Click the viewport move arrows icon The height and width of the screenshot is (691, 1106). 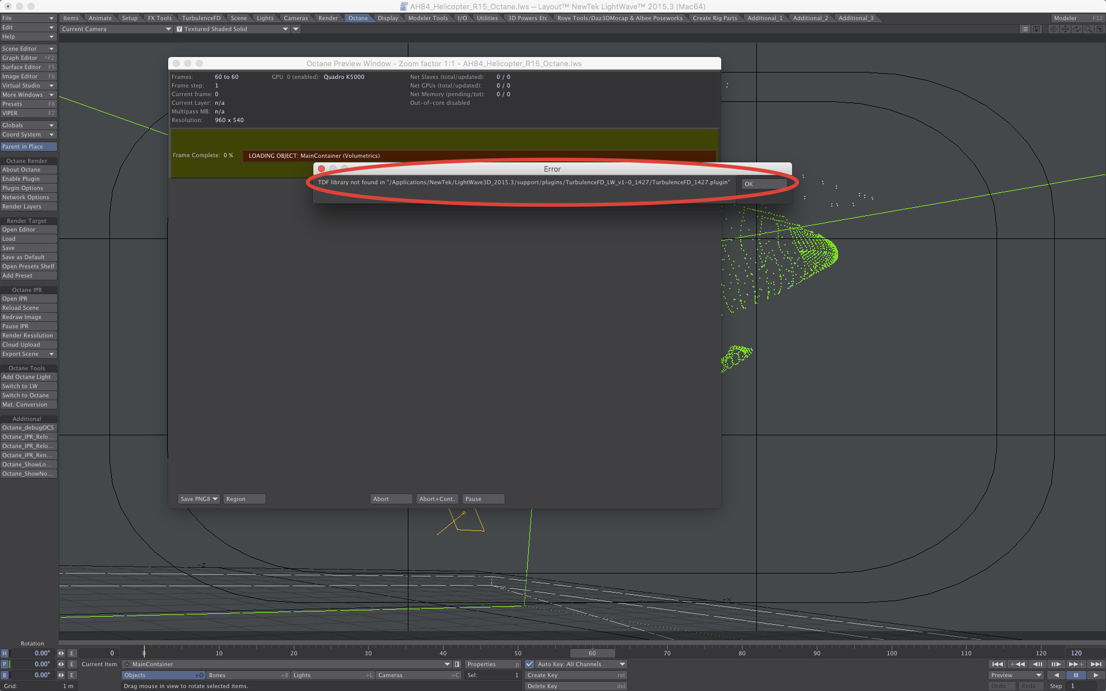(1065, 29)
